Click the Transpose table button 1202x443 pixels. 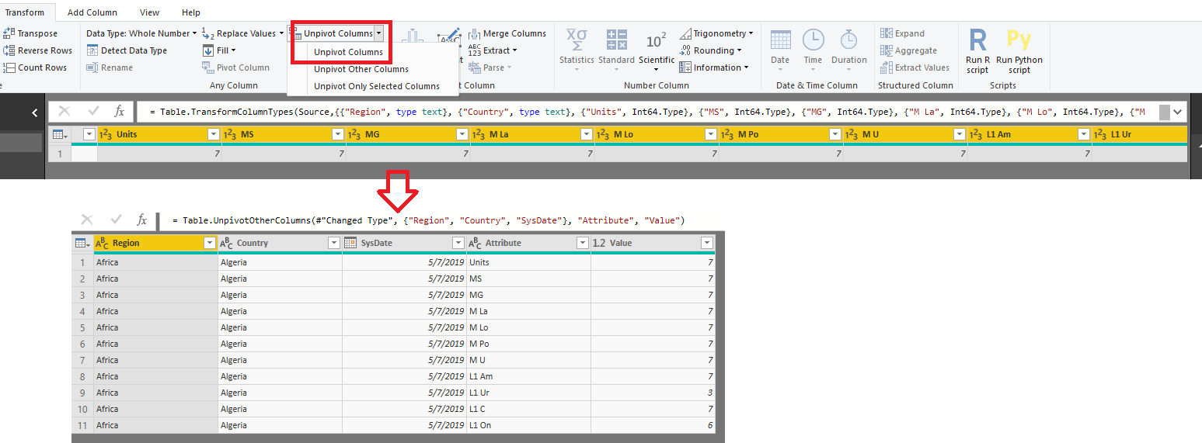pyautogui.click(x=30, y=33)
